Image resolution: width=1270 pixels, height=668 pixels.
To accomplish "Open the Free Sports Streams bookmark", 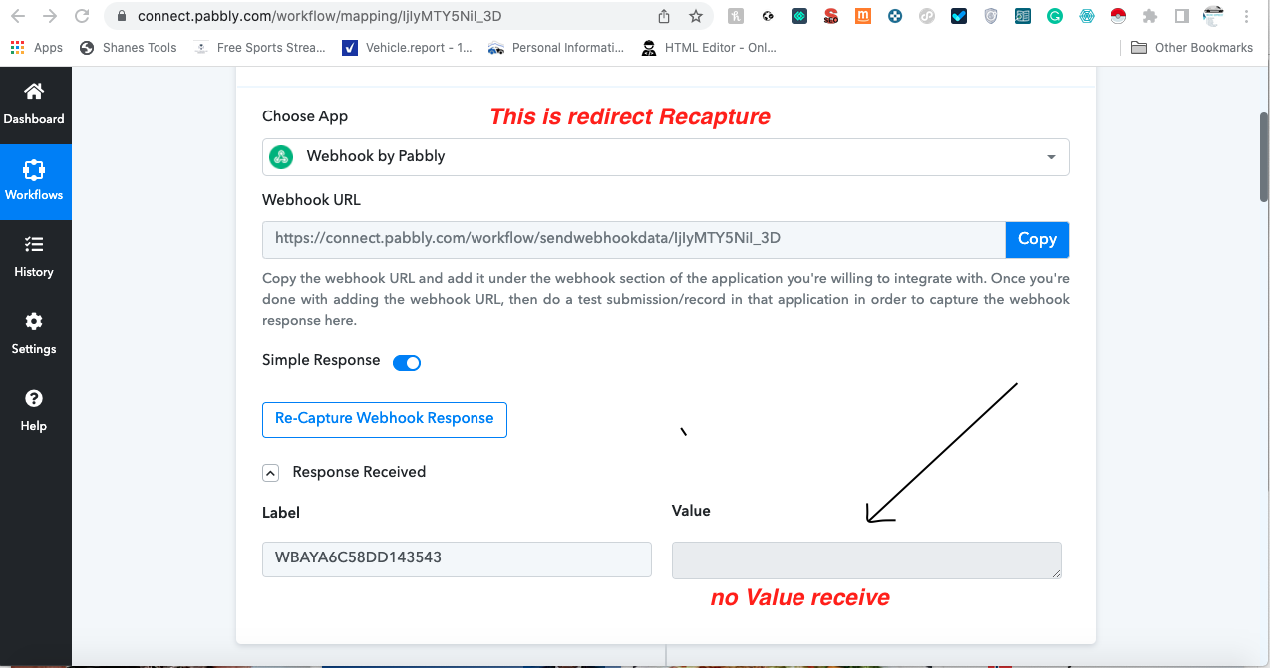I will 260,47.
